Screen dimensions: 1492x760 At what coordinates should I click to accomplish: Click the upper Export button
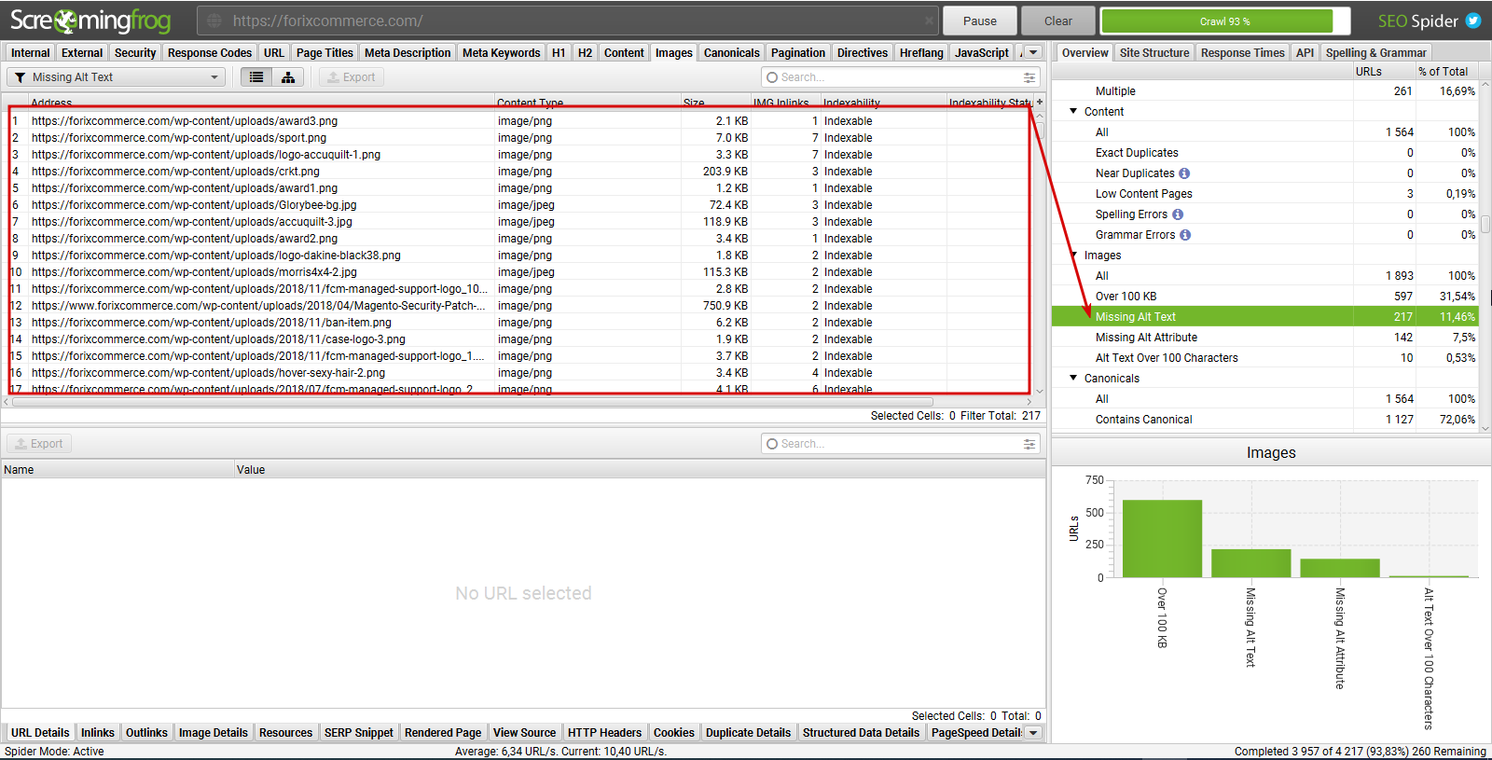352,77
